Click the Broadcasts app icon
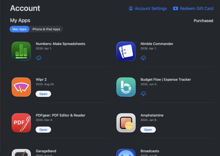220x156 pixels. (x=126, y=152)
